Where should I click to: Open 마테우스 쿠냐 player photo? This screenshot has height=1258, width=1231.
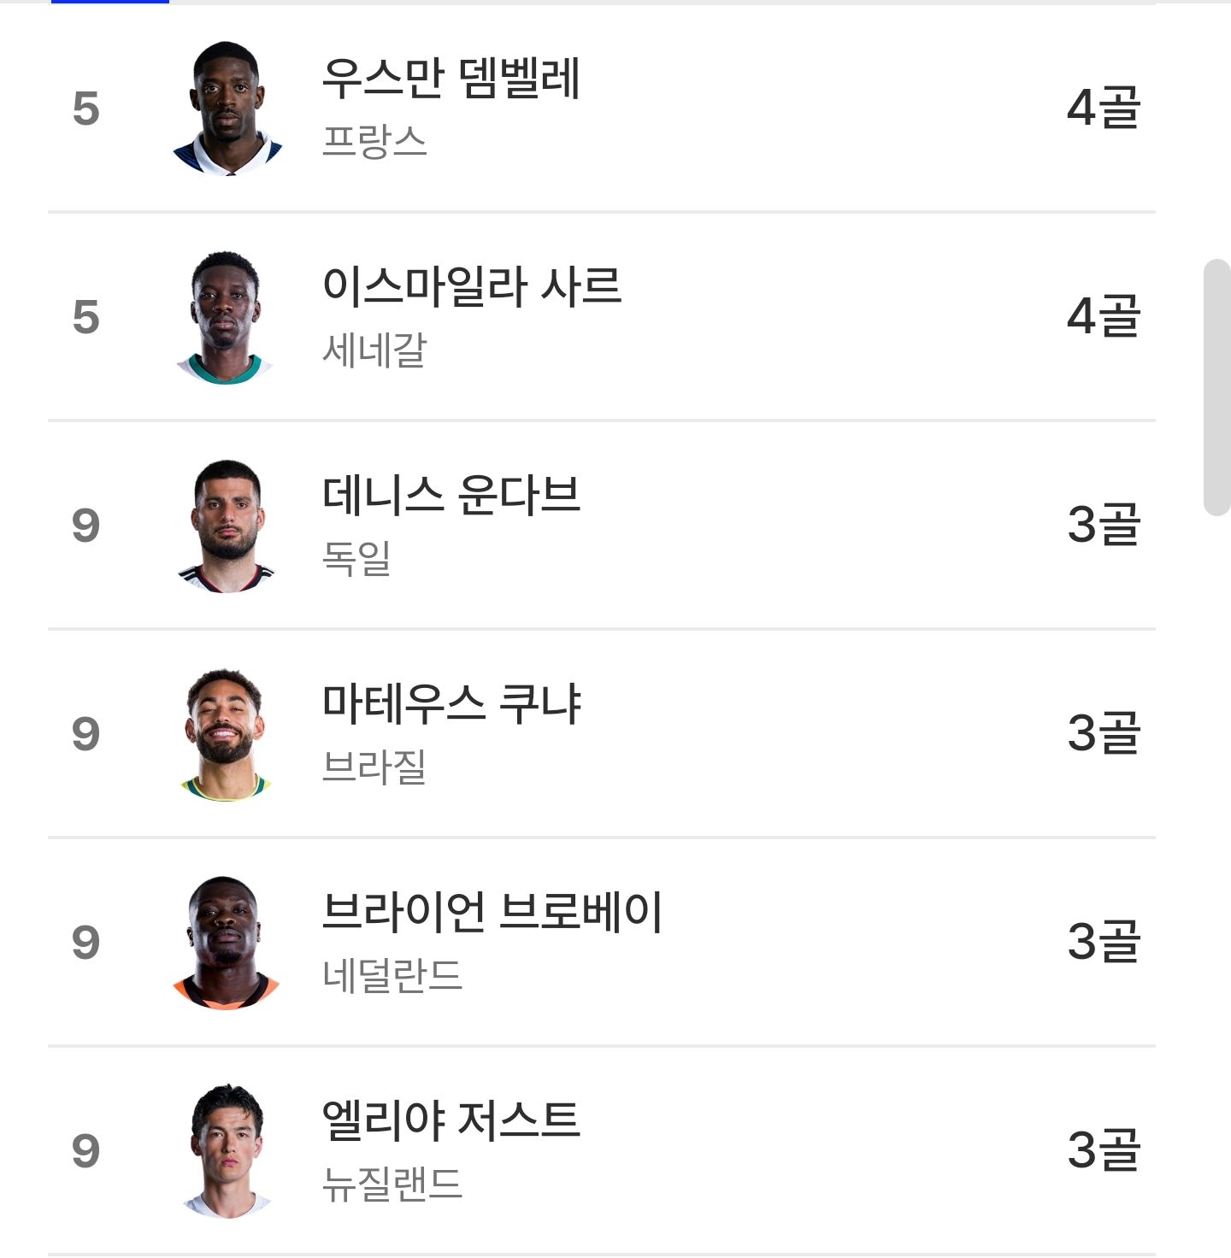[227, 734]
